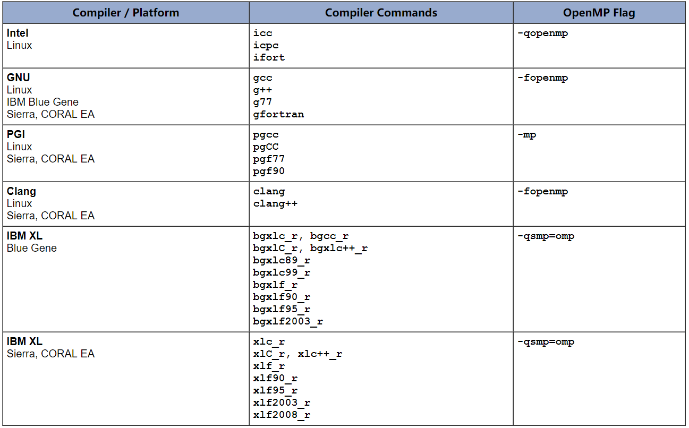Select the "bgxlc89_r" command
Screen dimensions: 689x428
click(282, 261)
